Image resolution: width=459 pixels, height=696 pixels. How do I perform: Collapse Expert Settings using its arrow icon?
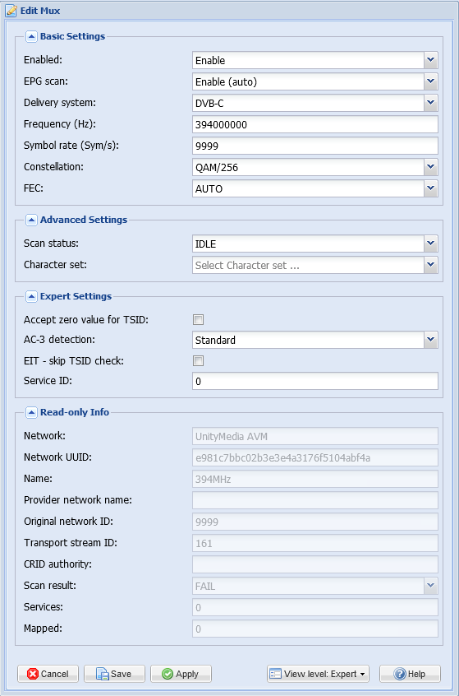point(31,296)
